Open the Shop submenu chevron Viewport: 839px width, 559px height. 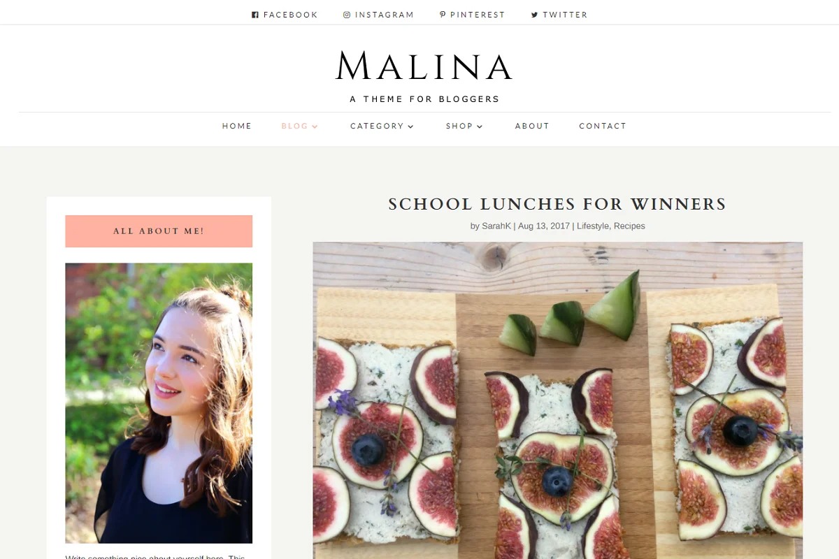click(480, 126)
